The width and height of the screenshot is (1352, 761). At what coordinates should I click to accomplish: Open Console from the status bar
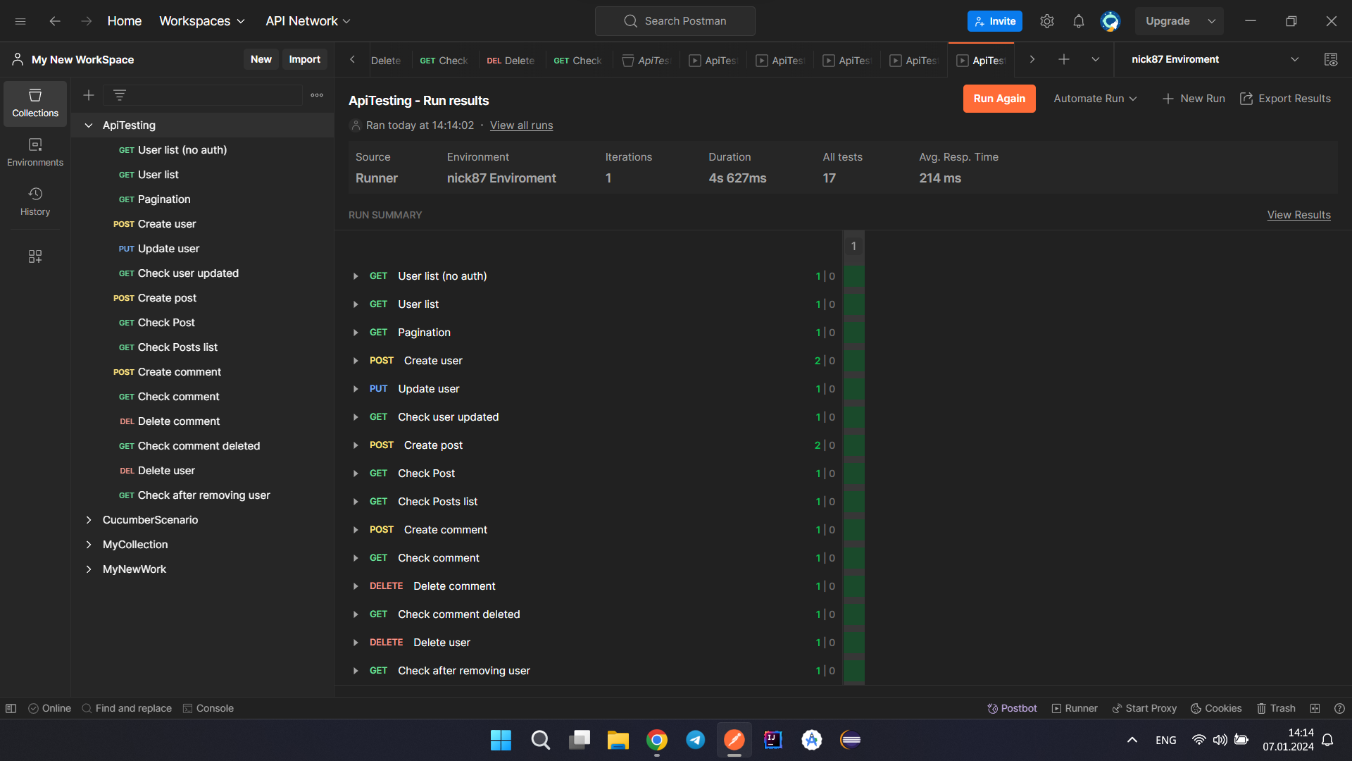point(208,708)
